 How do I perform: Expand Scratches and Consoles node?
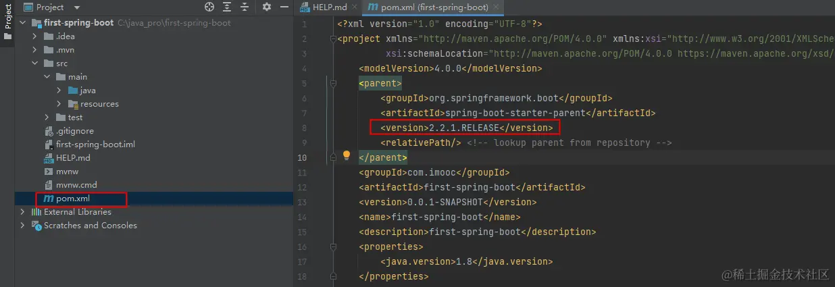tap(22, 225)
